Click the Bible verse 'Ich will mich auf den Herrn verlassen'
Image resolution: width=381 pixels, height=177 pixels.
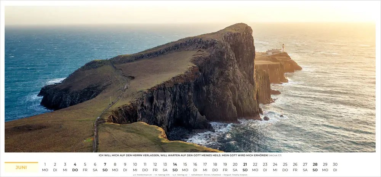point(184,155)
